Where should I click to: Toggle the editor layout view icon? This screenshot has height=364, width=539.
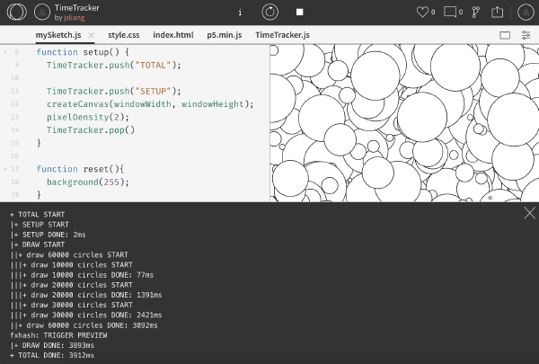click(x=505, y=35)
